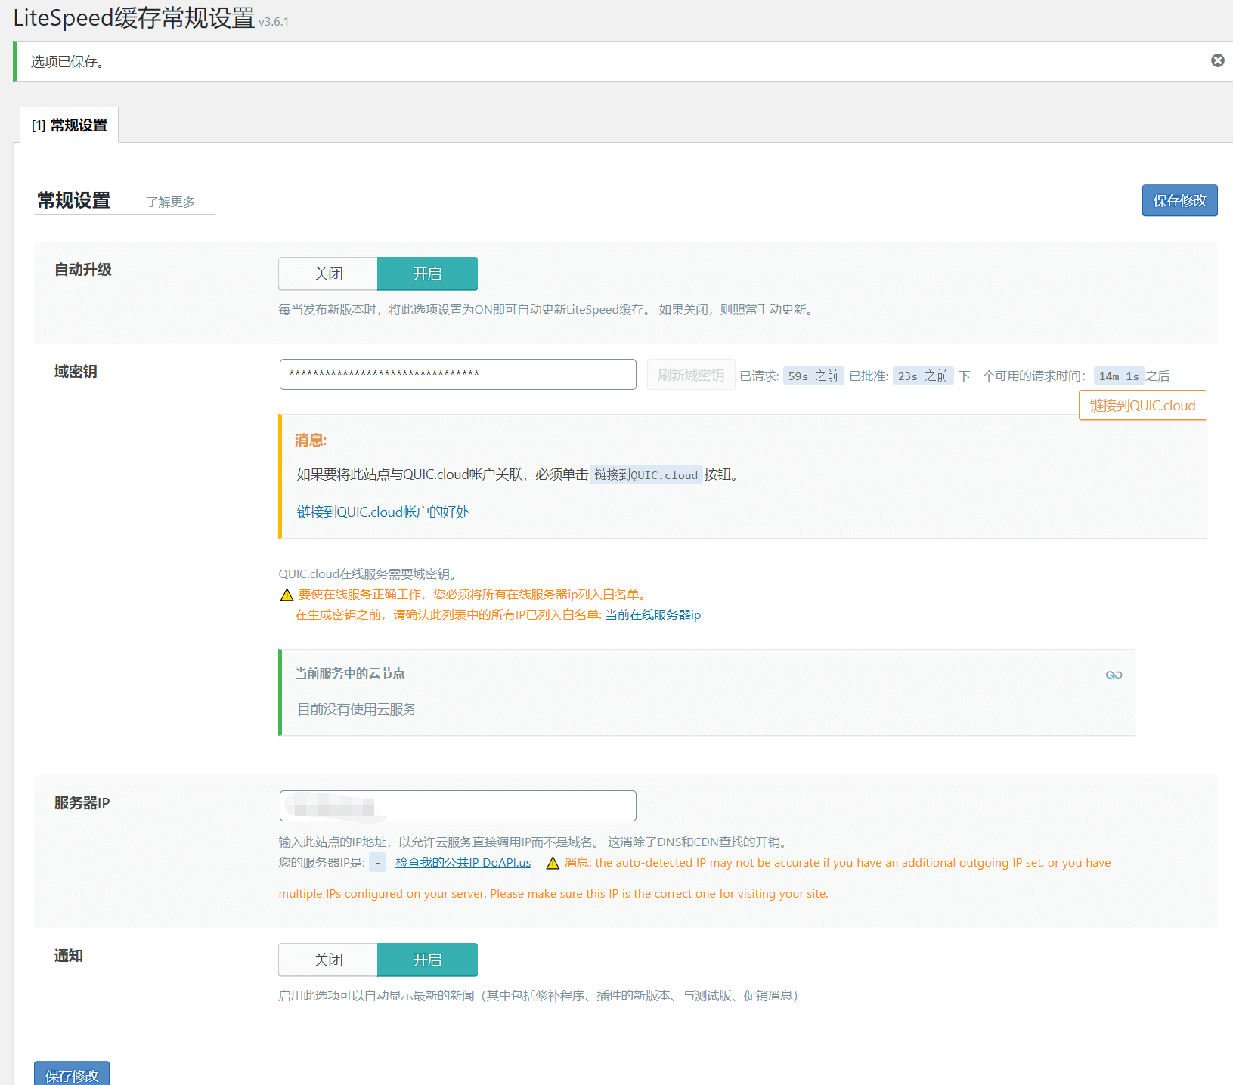Click version label v3.6.1
This screenshot has height=1085, width=1233.
coord(274,22)
